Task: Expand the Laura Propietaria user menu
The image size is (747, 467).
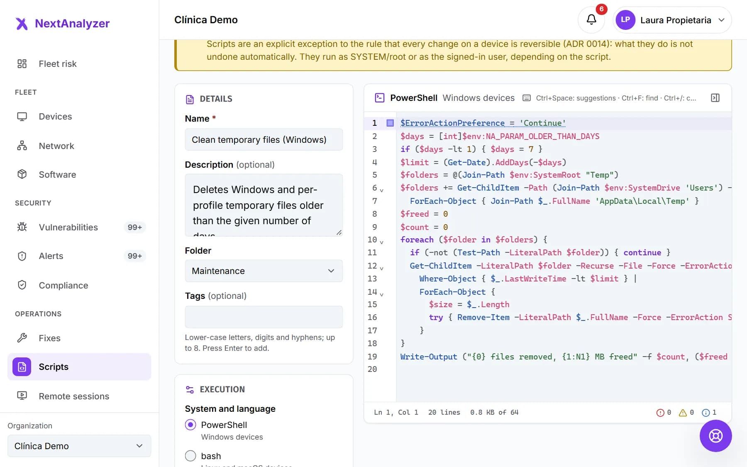Action: 672,20
